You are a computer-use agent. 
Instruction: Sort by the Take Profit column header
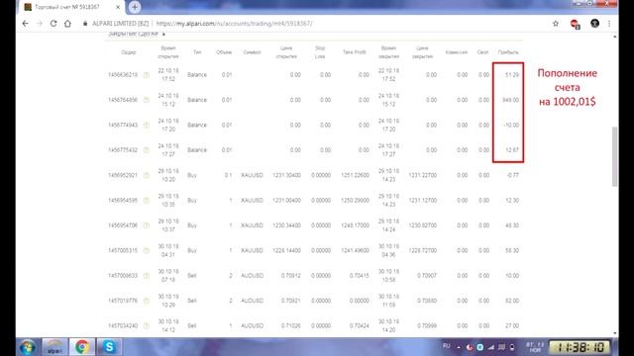pyautogui.click(x=355, y=52)
